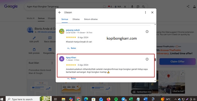
Task: Click the 34°C weather widget
Action: pyautogui.click(x=166, y=99)
